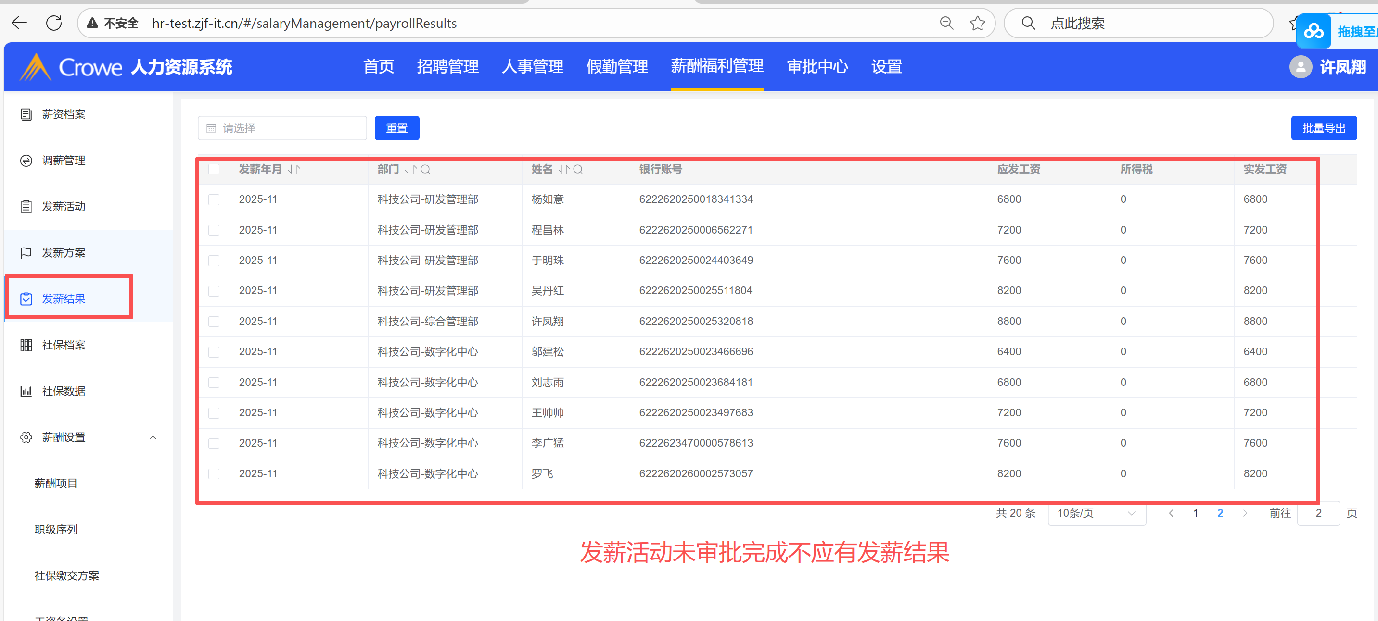Bookmark page with star icon

tap(977, 23)
